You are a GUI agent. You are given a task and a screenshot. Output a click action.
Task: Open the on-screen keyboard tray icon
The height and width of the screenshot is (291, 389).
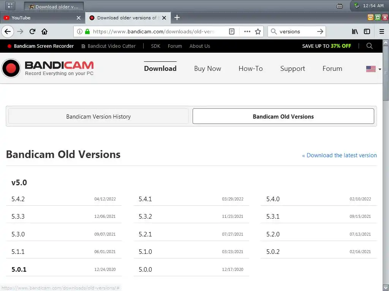340,6
